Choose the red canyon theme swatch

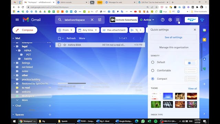point(192,96)
